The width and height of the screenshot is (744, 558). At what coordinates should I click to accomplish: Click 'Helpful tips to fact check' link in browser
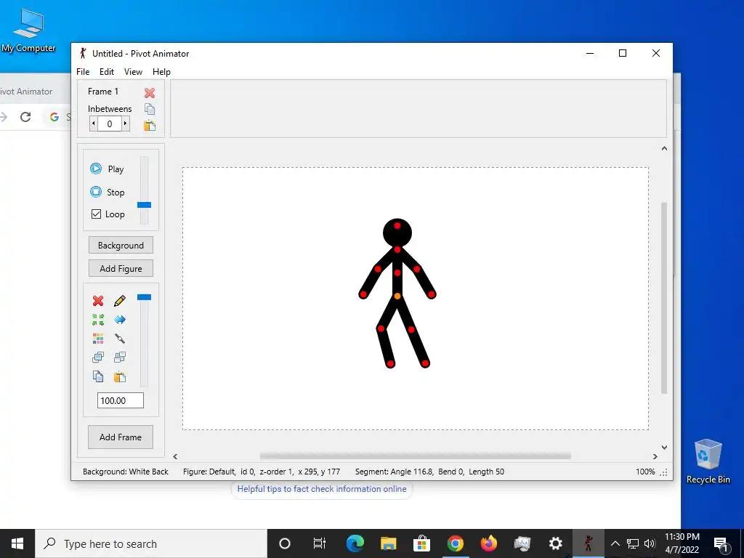(x=322, y=489)
